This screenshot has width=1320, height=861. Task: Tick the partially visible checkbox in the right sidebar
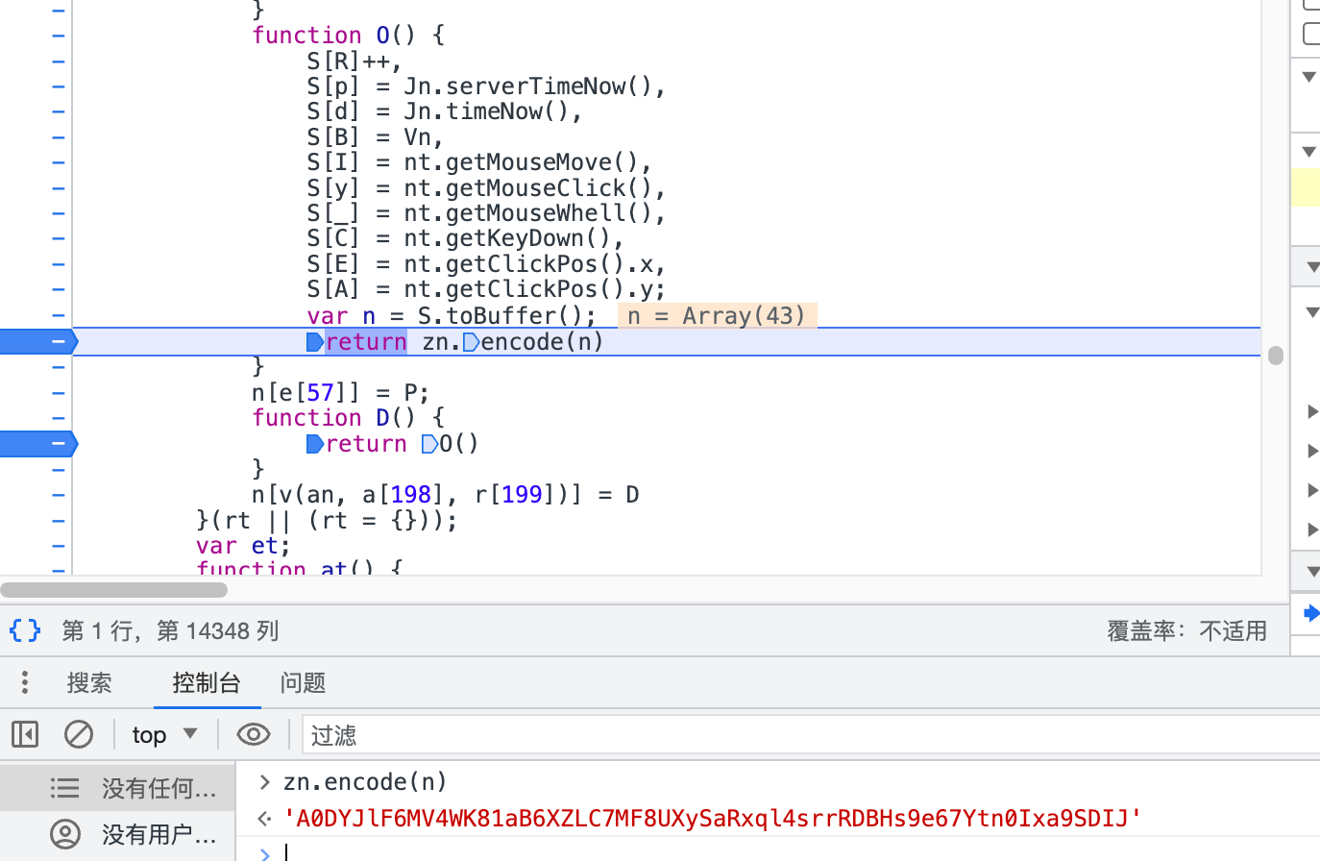point(1311,34)
